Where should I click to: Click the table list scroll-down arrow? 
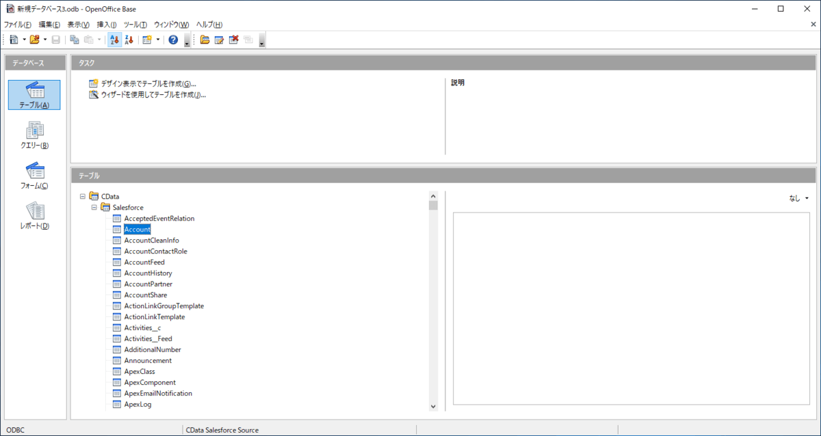pyautogui.click(x=433, y=406)
